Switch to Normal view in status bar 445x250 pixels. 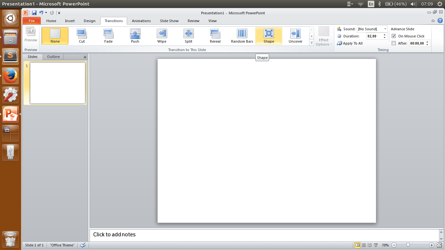point(358,245)
